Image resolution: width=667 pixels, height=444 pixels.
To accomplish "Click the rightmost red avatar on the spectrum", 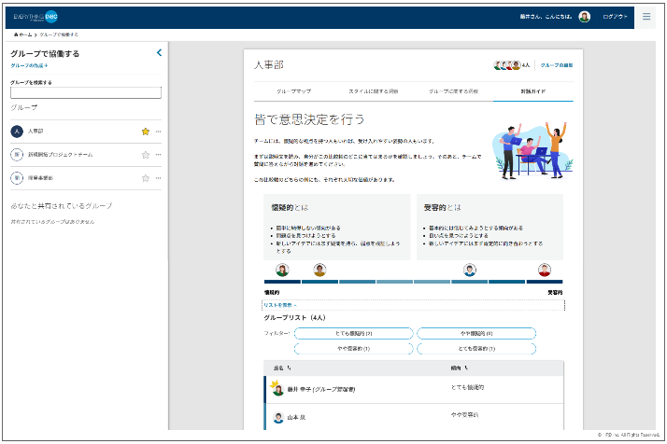I will click(x=545, y=270).
